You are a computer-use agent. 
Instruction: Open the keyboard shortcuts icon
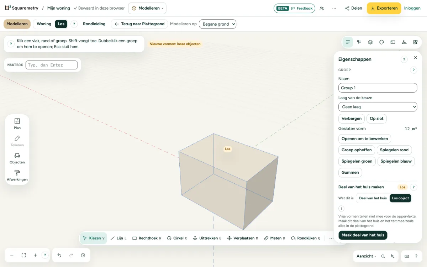pyautogui.click(x=407, y=256)
